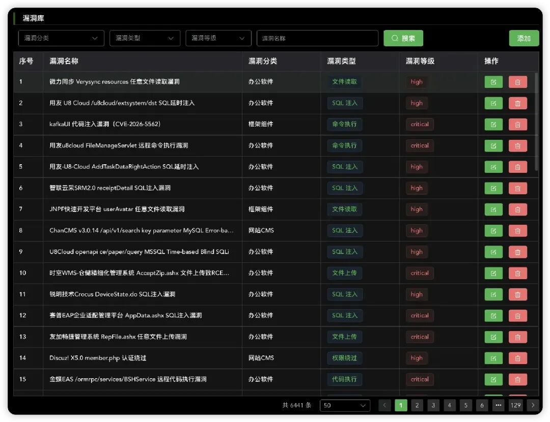Delete the 时空WMS AcceptZip.ashx entry
550x422 pixels.
517,273
